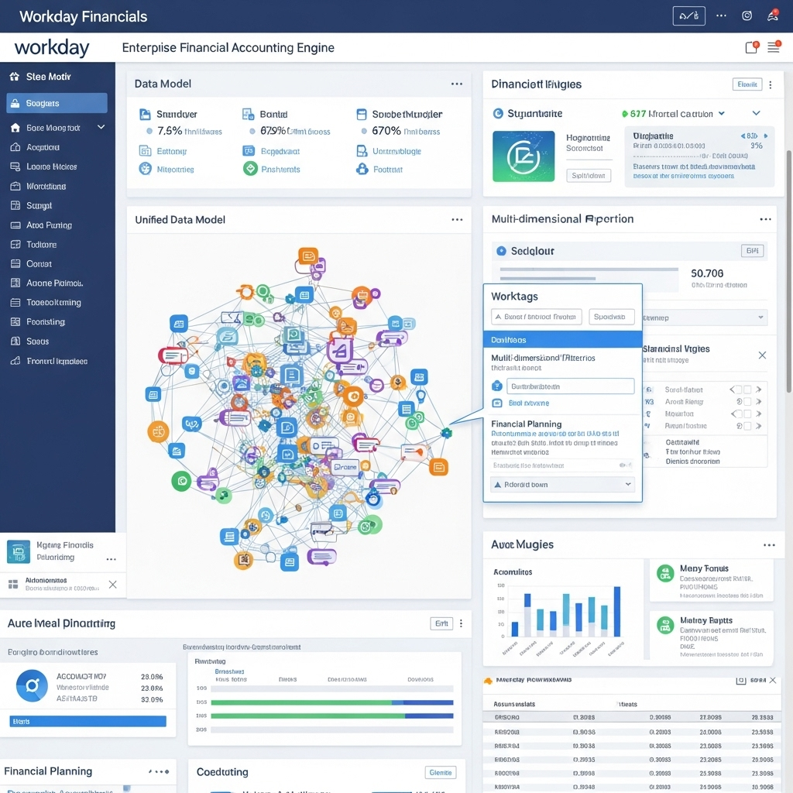Open the Eattonyr link in Data Model
Screen dimensions: 793x793
tap(171, 151)
